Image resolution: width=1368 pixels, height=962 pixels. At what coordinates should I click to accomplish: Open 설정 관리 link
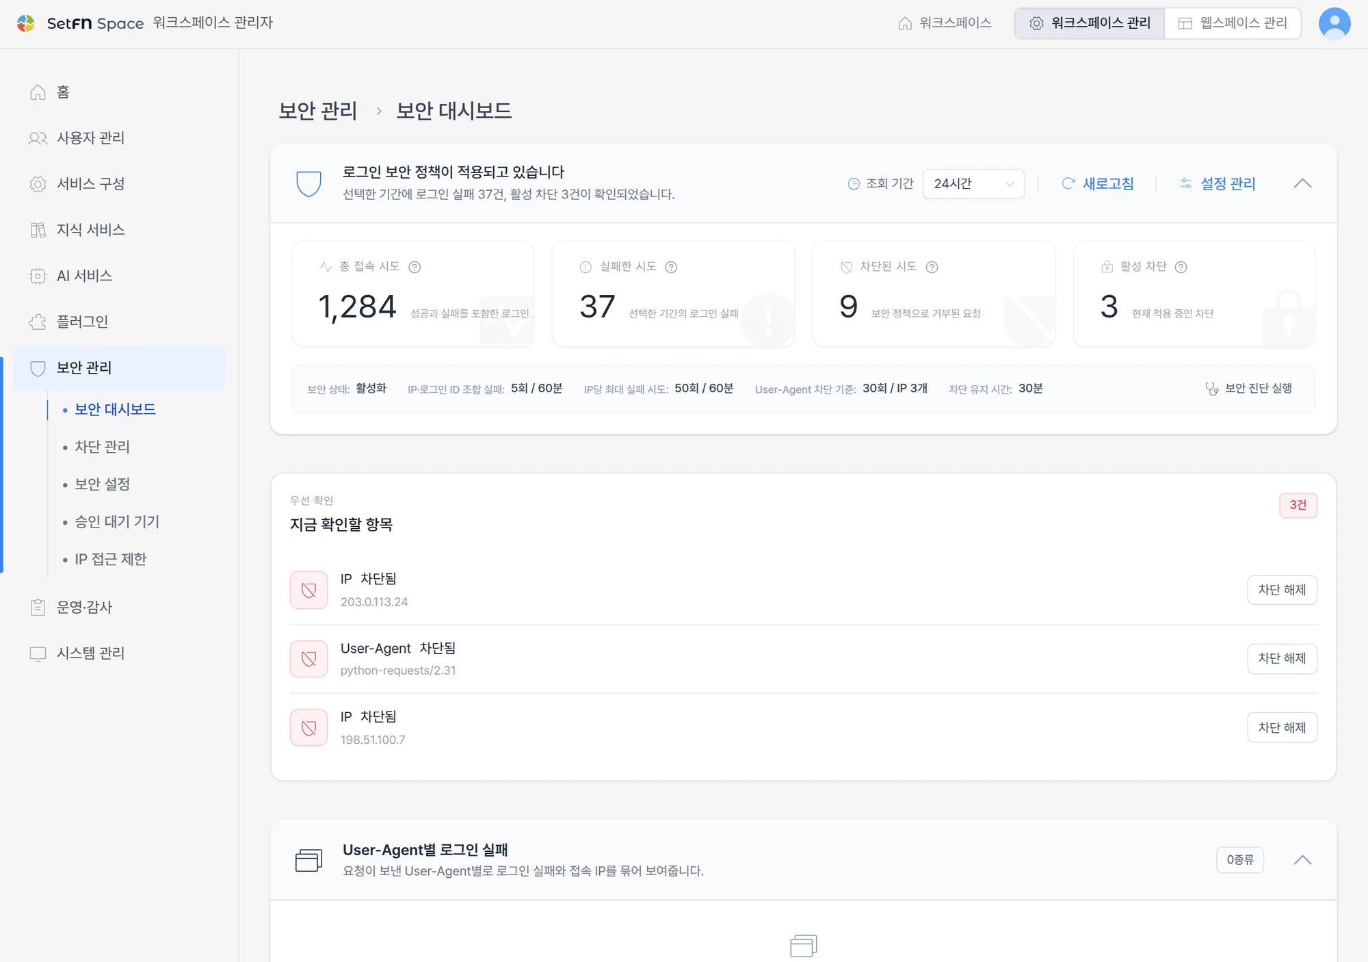click(1218, 183)
